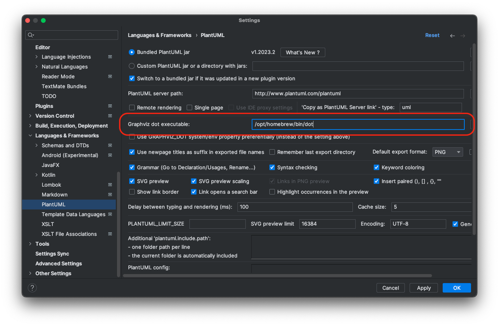The image size is (499, 326).
Task: Click the search magnifier icon in settings
Action: [31, 35]
